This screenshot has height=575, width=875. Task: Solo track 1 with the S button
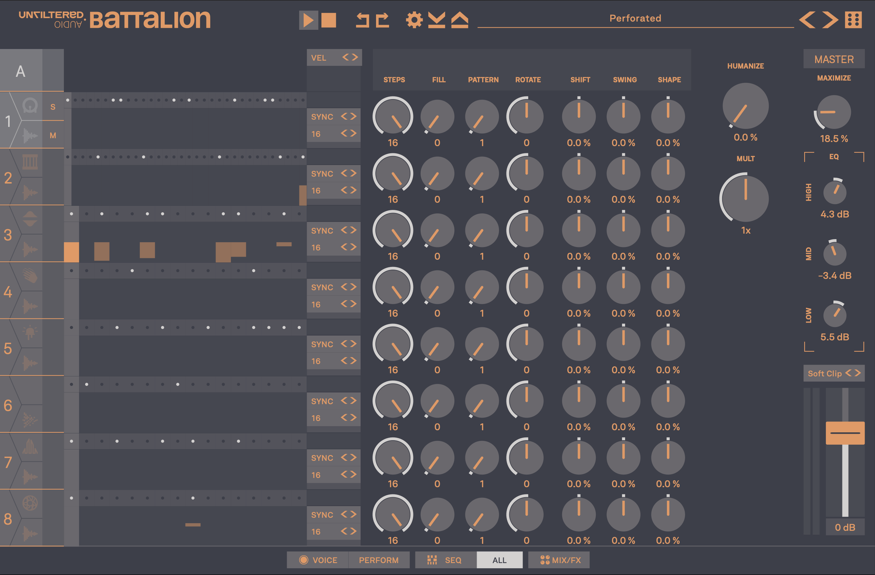click(x=53, y=107)
